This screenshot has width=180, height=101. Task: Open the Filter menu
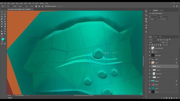point(30,3)
